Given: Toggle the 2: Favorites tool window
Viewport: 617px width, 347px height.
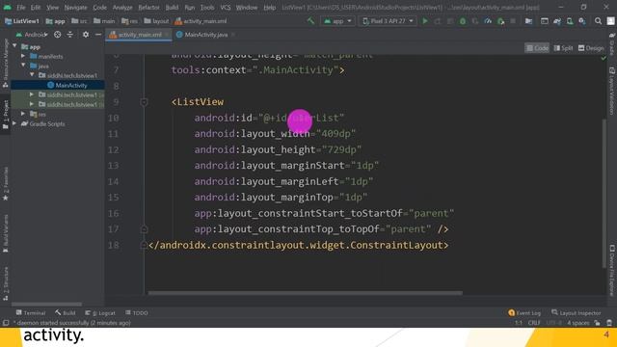Looking at the screenshot, I should pos(6,183).
